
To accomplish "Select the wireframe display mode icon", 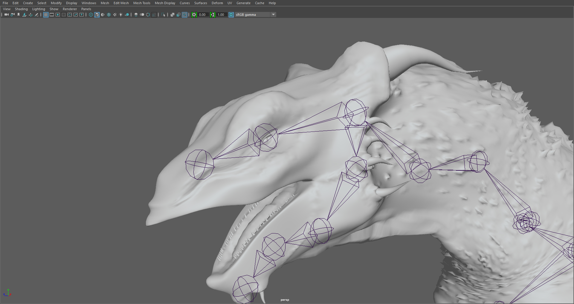I will pyautogui.click(x=91, y=14).
